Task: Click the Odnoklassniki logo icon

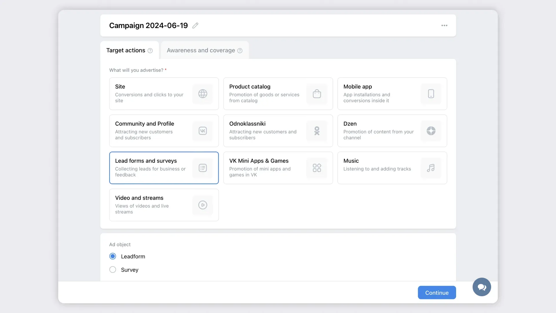Action: (317, 131)
